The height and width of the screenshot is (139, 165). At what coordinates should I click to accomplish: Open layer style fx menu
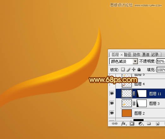124,124
